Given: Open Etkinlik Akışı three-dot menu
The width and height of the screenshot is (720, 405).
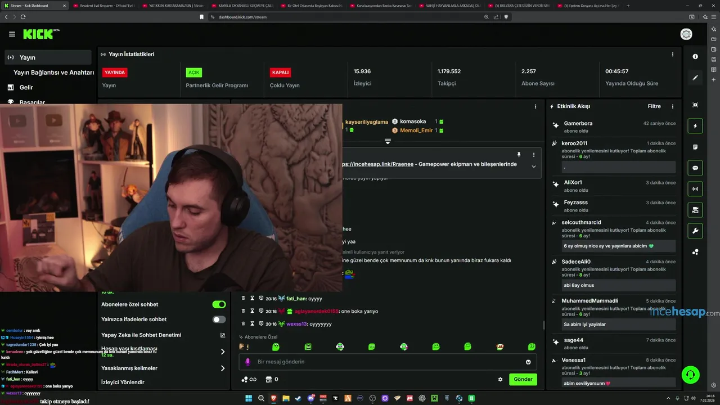Looking at the screenshot, I should (672, 106).
